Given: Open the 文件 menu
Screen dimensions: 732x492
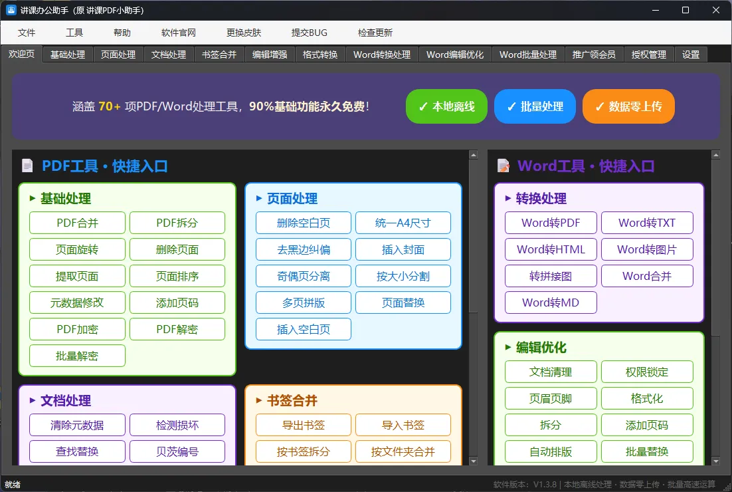Looking at the screenshot, I should pyautogui.click(x=27, y=33).
